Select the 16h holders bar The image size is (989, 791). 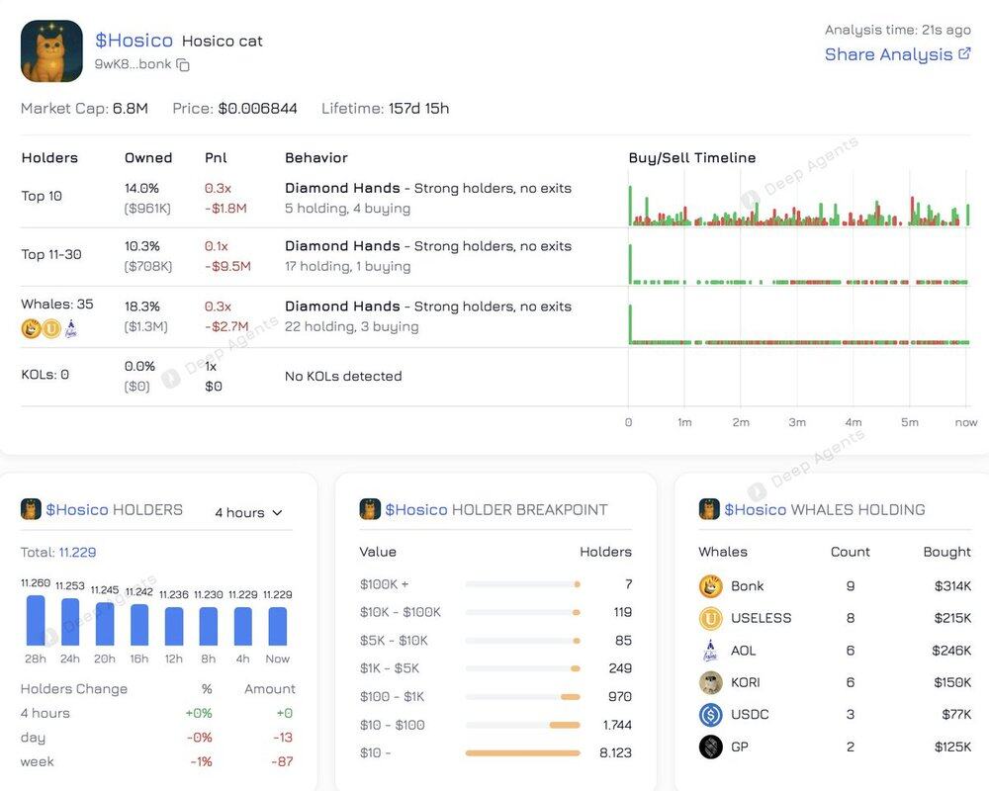pos(139,625)
